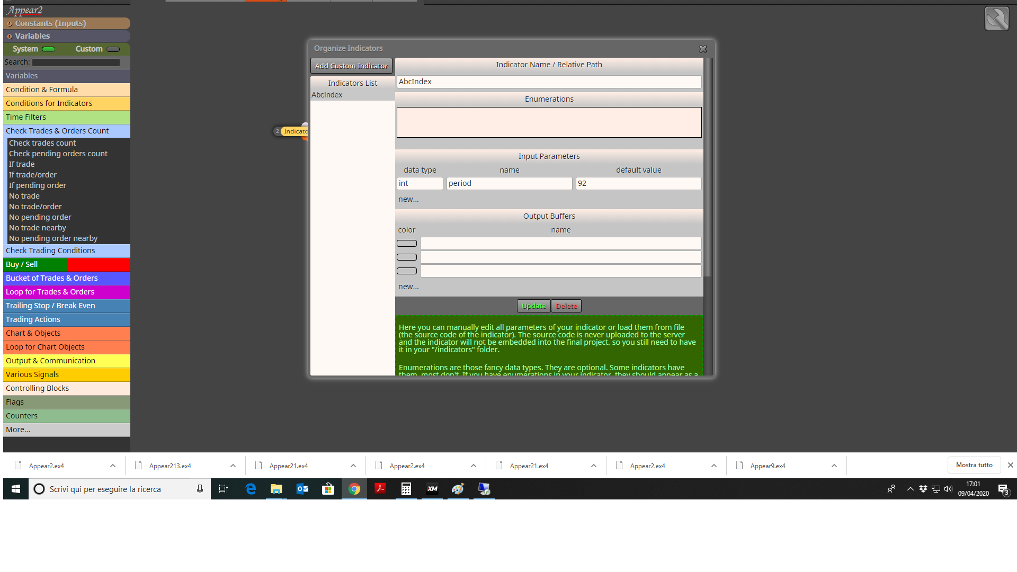Select No pending order nearby block

(53, 238)
